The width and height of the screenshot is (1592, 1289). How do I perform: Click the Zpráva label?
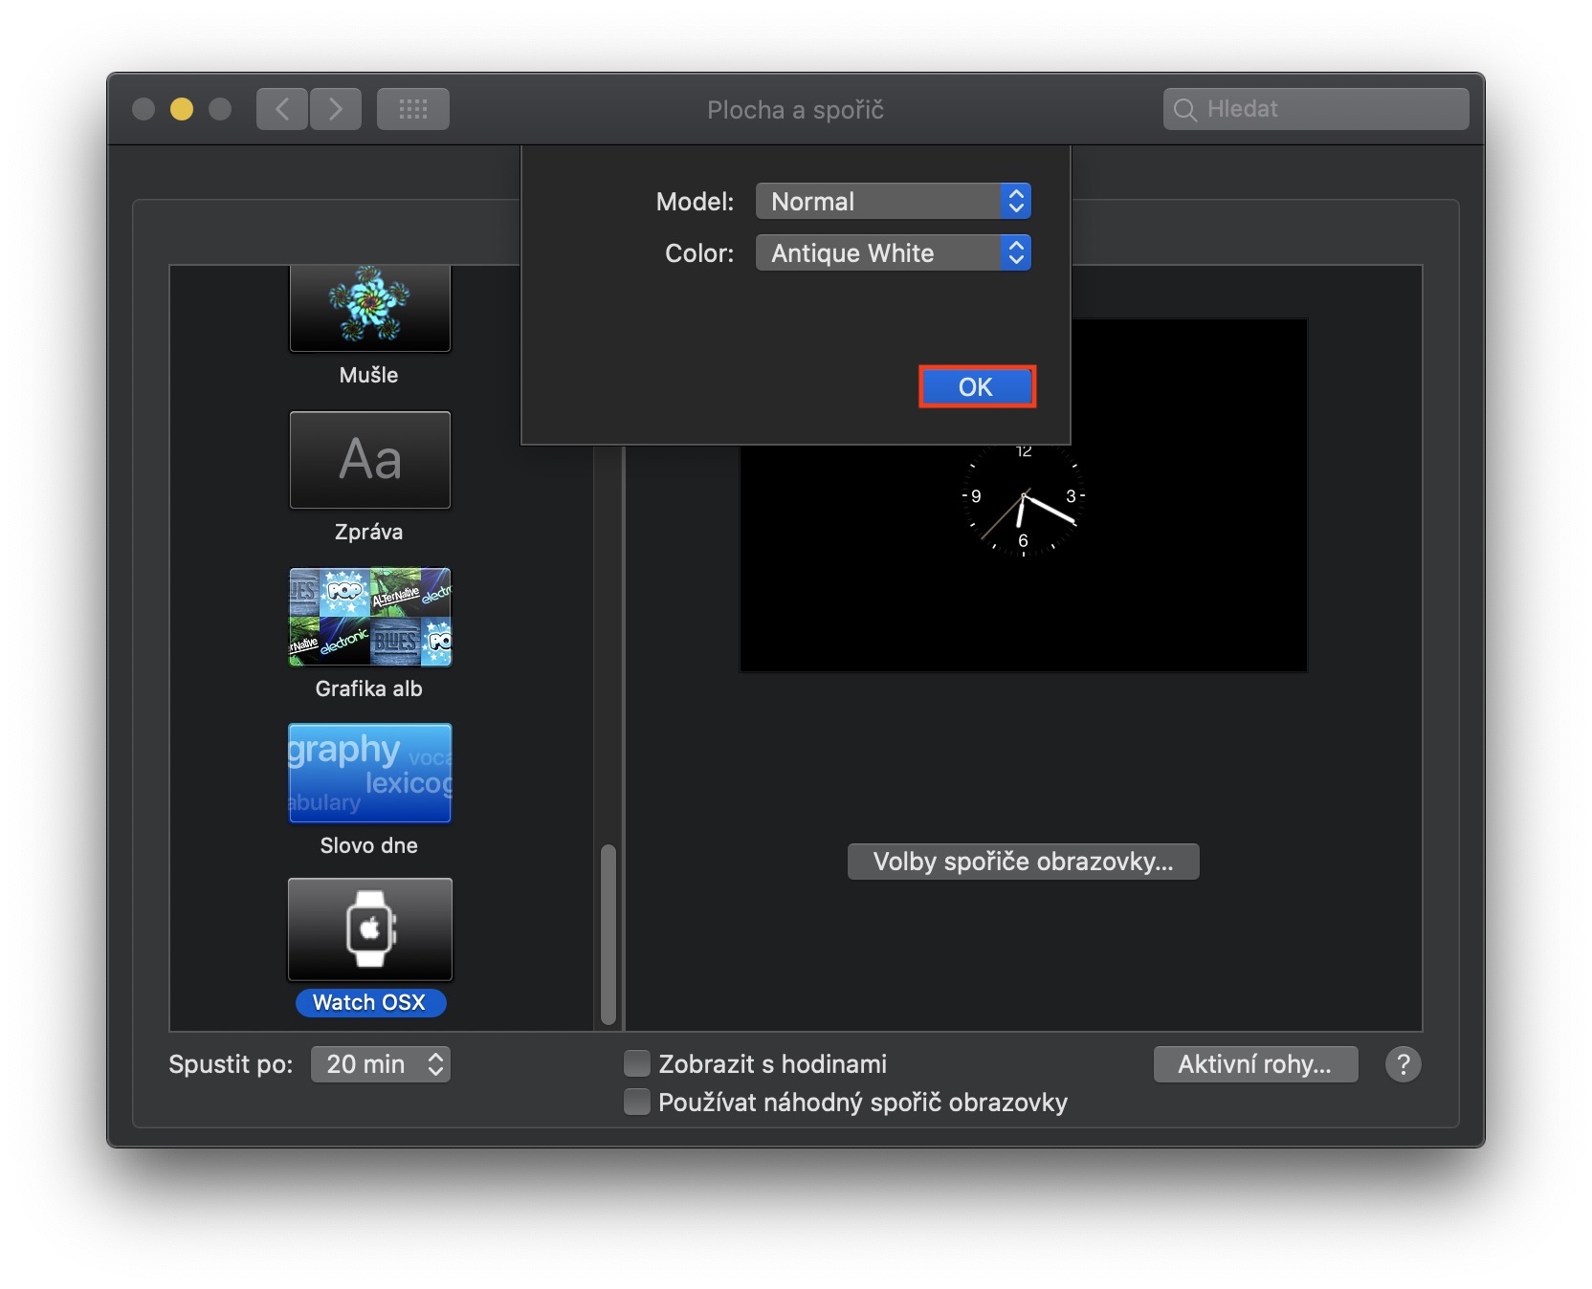click(x=369, y=532)
